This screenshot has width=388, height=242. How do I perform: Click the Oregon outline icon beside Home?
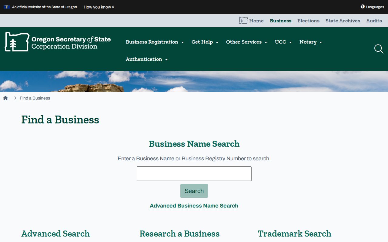point(243,21)
